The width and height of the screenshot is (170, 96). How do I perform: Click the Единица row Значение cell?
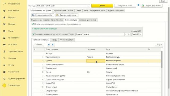point(96,61)
